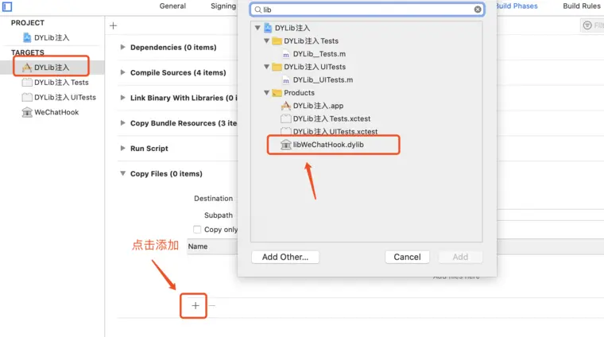Collapse the DYLib注入 Tests folder in dialog
This screenshot has width=604, height=337.
point(266,41)
